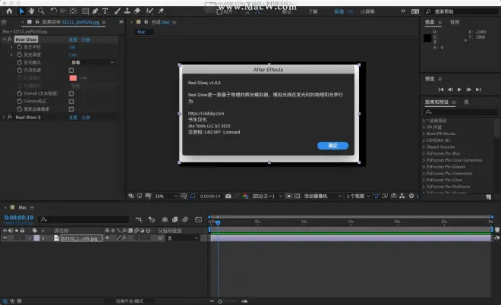
Task: Select the Hand tool
Action: pos(31,11)
